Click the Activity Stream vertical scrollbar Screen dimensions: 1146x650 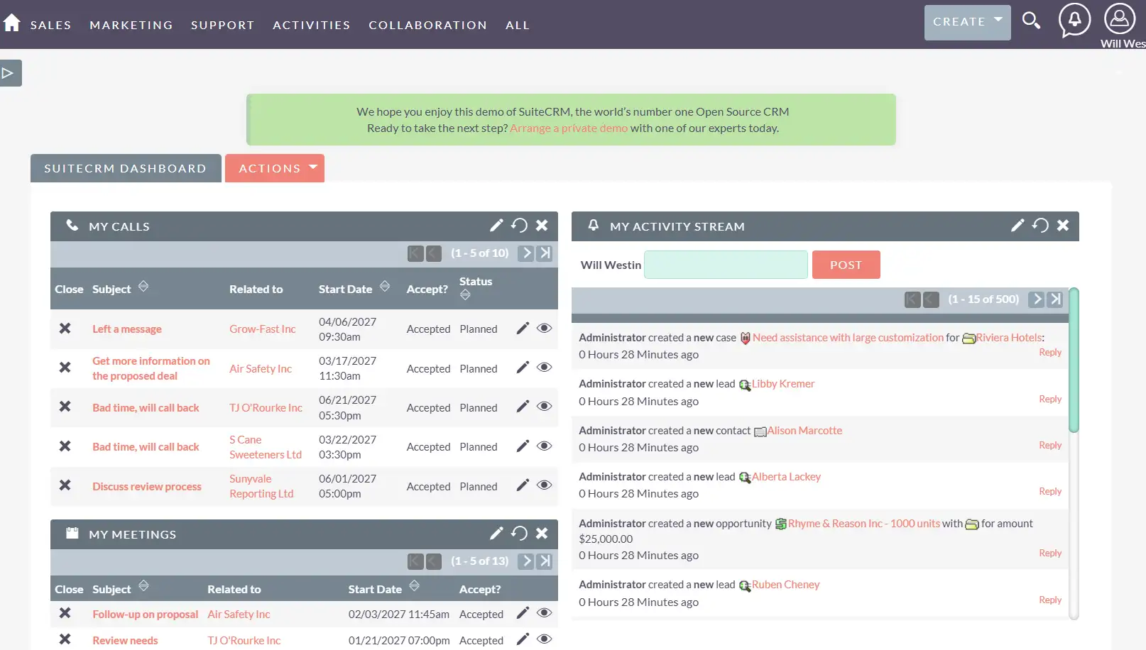[1074, 360]
